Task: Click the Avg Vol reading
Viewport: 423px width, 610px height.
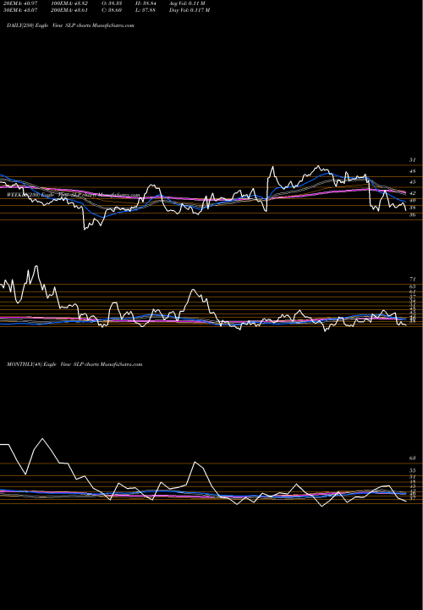Action: pos(187,3)
